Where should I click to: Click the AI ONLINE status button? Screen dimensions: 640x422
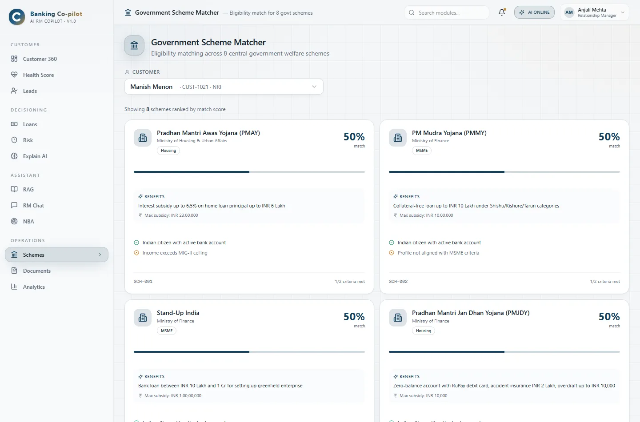tap(534, 12)
